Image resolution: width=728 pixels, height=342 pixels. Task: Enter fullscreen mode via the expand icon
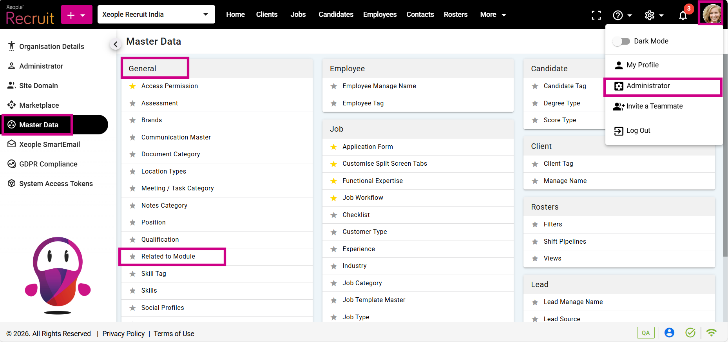(596, 15)
